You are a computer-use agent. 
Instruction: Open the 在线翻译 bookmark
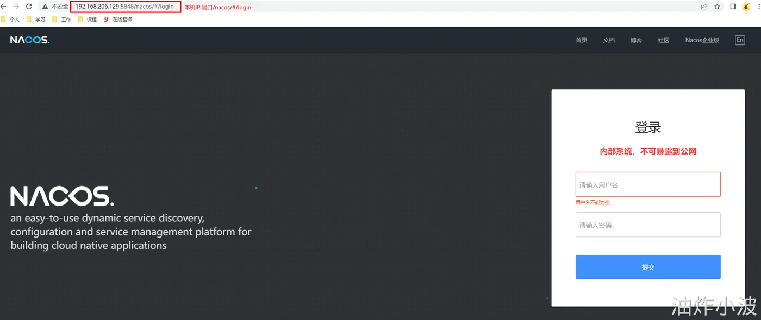point(118,20)
